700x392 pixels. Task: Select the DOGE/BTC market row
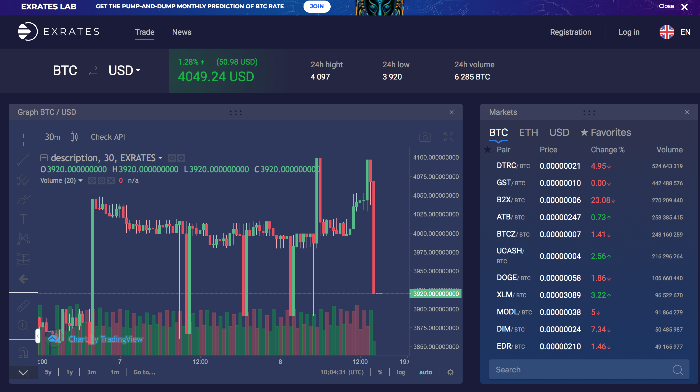click(x=589, y=278)
